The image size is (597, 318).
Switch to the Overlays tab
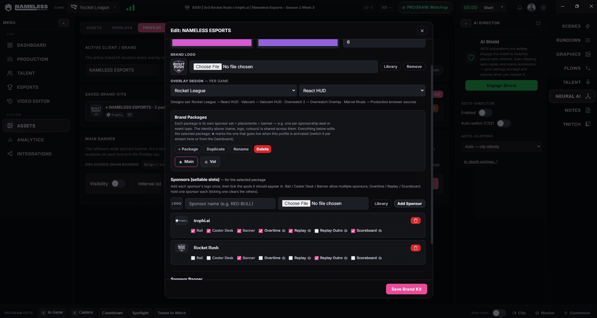(122, 28)
